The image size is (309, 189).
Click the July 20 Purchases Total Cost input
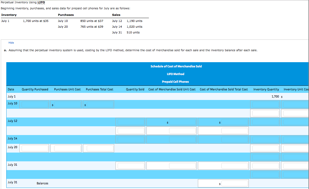click(98, 148)
